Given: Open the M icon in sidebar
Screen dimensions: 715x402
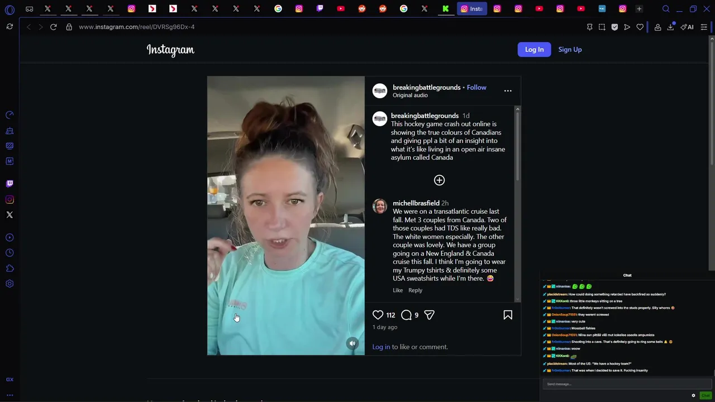Looking at the screenshot, I should tap(9, 161).
